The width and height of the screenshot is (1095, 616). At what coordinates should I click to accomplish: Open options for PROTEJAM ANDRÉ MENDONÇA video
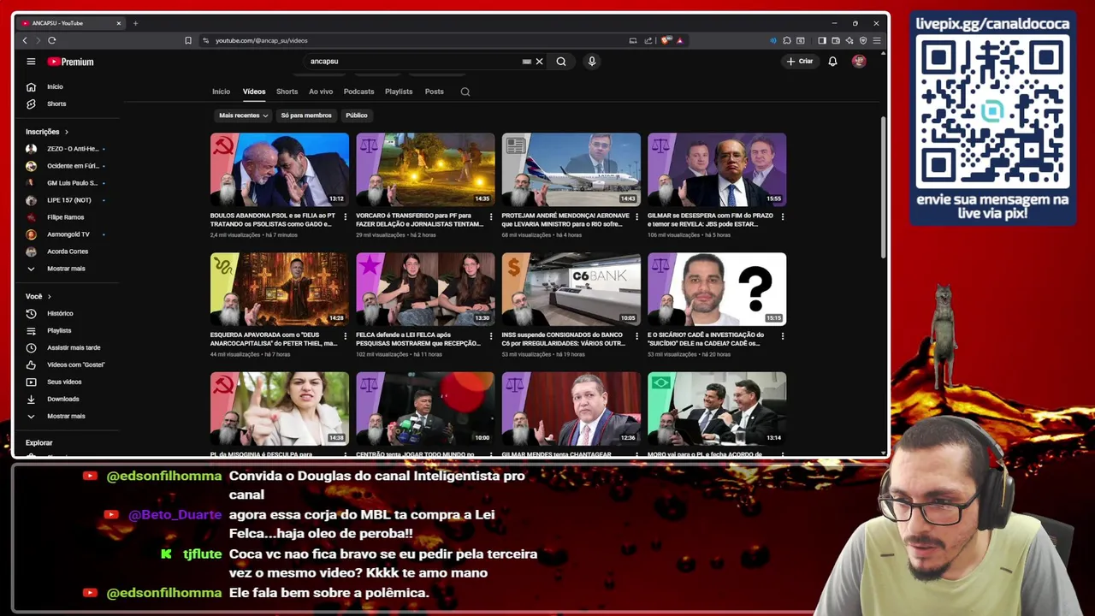tap(636, 217)
